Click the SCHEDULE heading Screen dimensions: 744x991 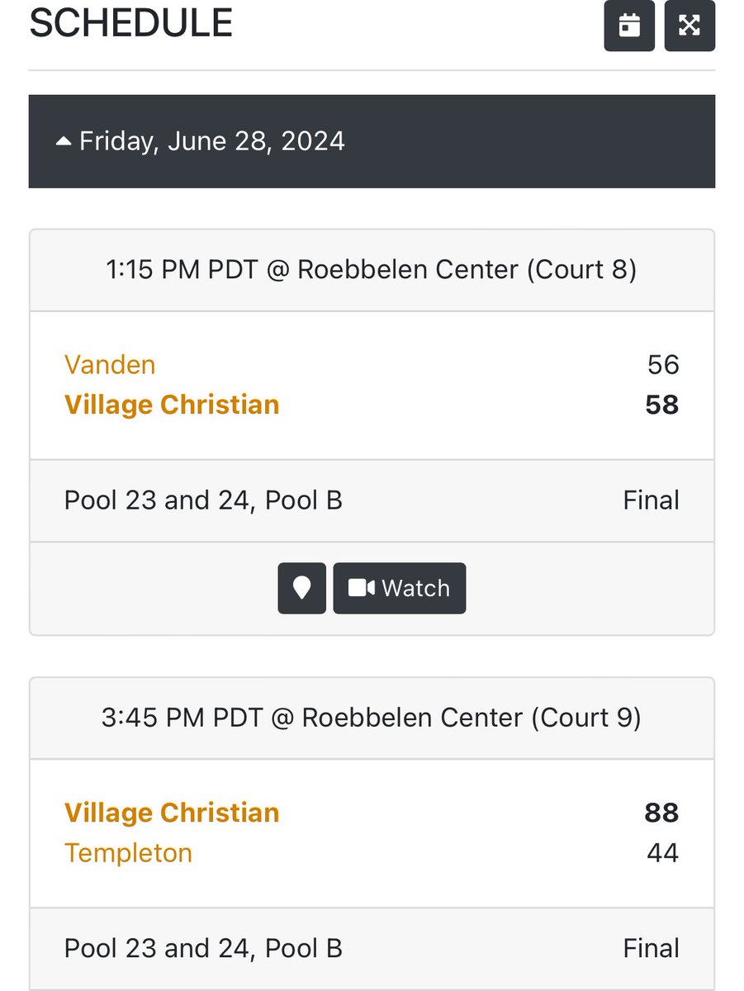pyautogui.click(x=131, y=22)
